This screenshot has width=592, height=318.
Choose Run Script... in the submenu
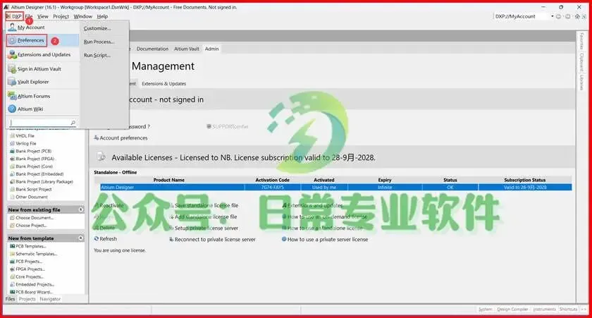tap(97, 56)
